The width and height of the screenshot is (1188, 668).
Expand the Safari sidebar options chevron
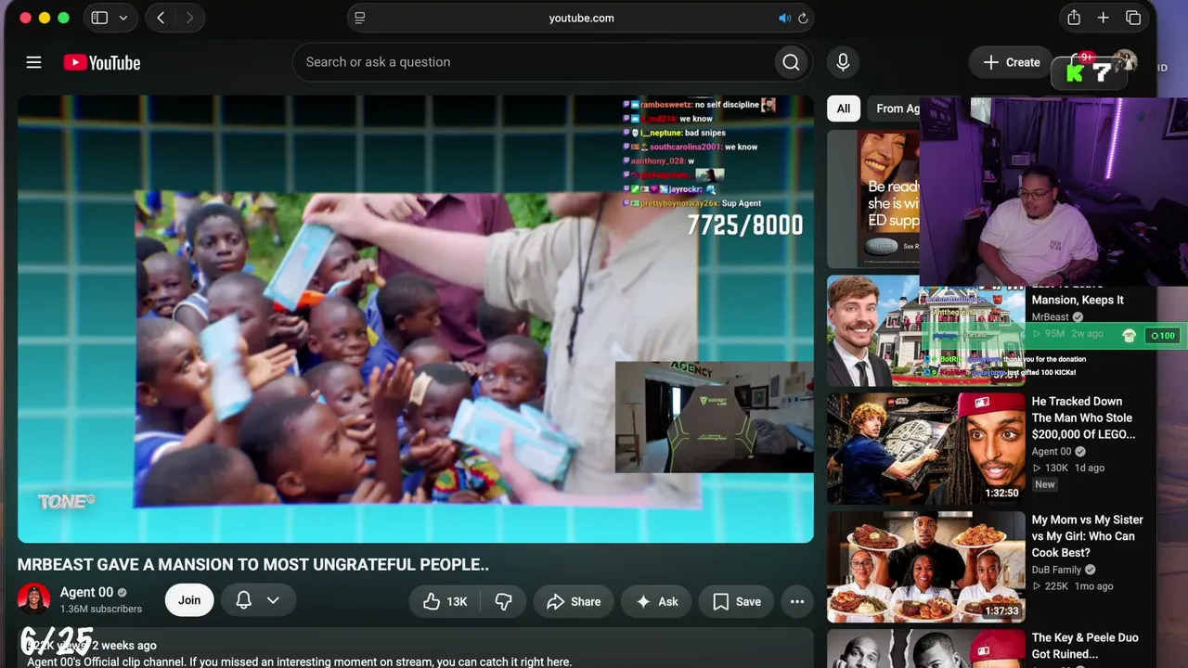(123, 18)
